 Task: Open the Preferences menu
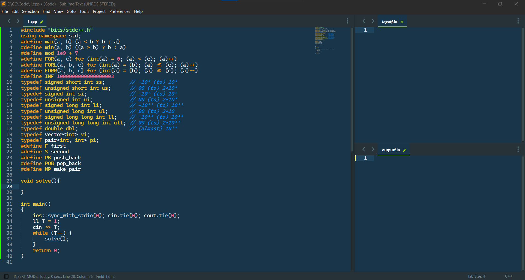click(120, 11)
